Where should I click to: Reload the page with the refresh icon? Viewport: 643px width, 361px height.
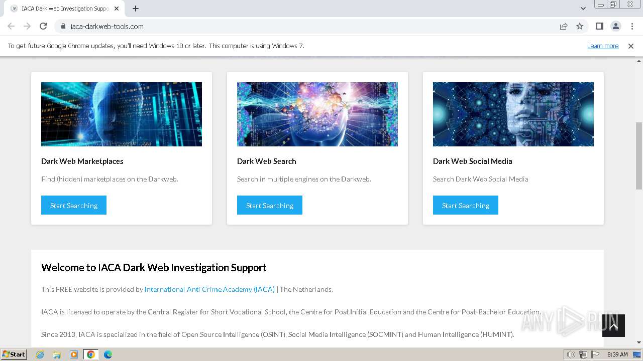pos(43,26)
